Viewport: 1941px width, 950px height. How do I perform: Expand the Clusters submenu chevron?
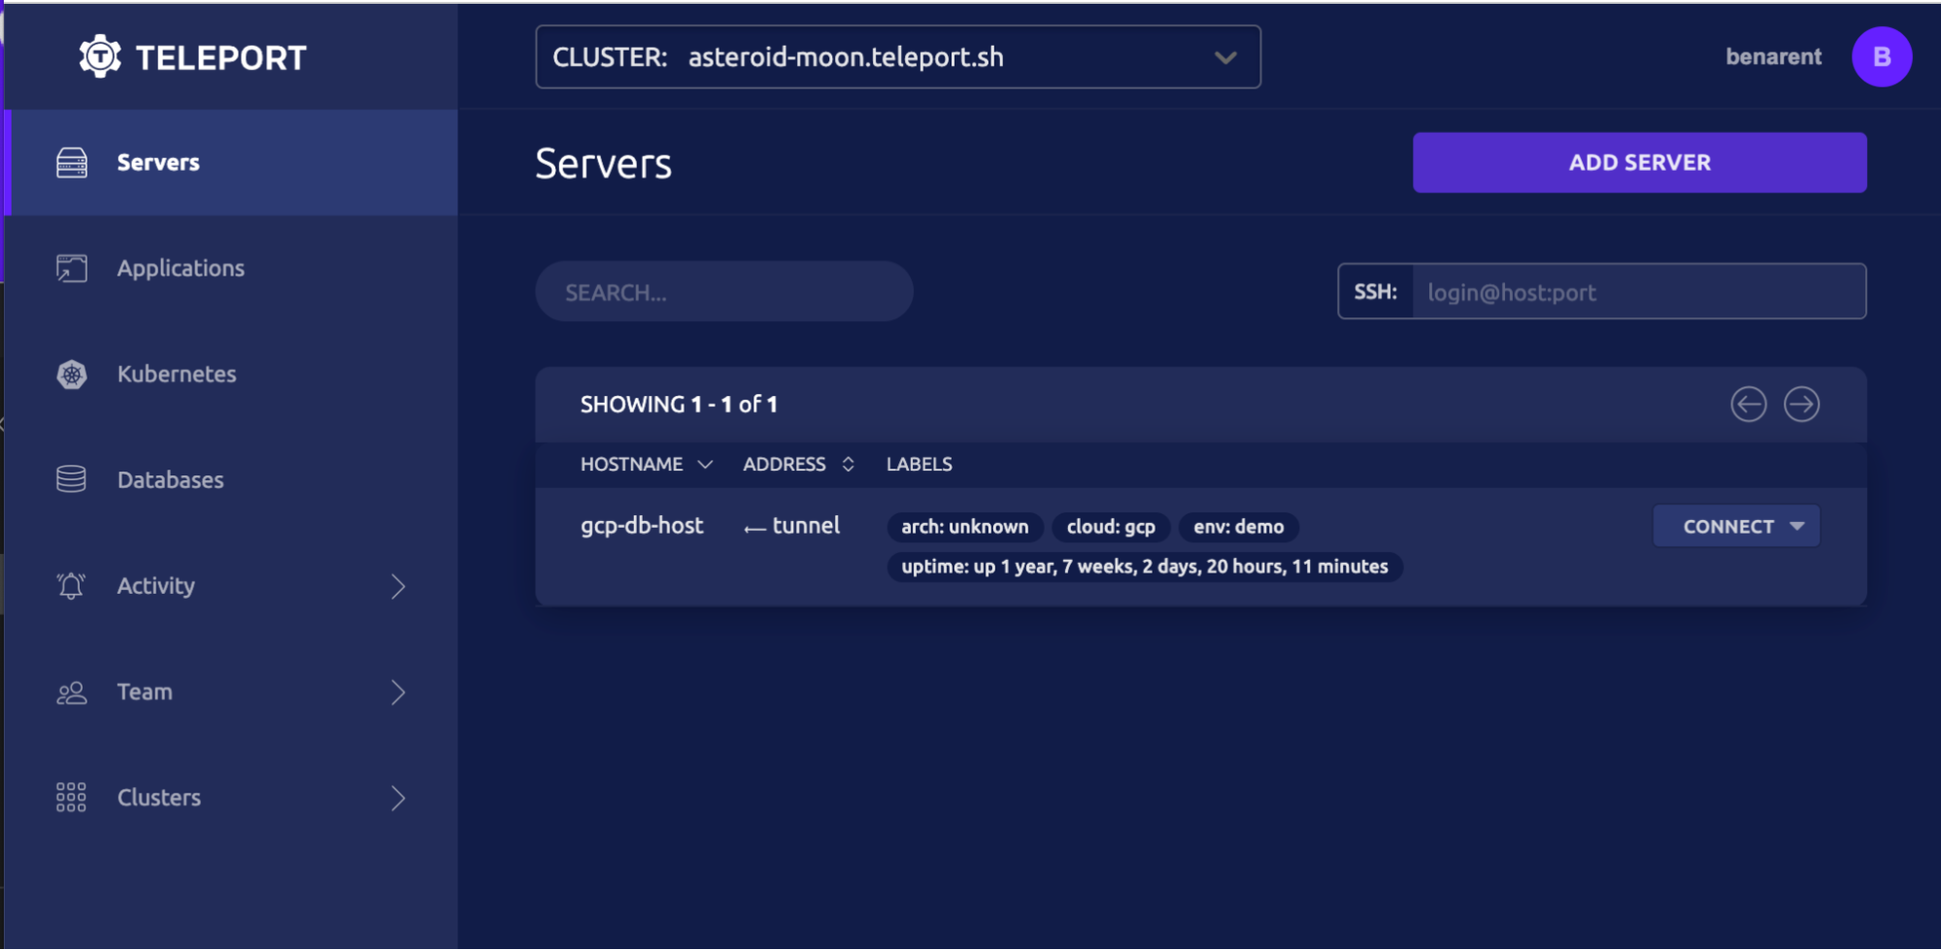point(398,798)
